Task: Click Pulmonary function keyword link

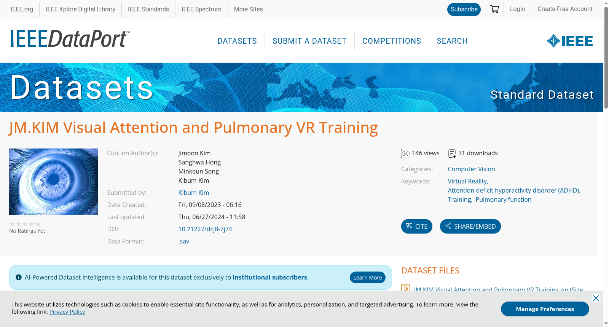Action: pyautogui.click(x=504, y=199)
